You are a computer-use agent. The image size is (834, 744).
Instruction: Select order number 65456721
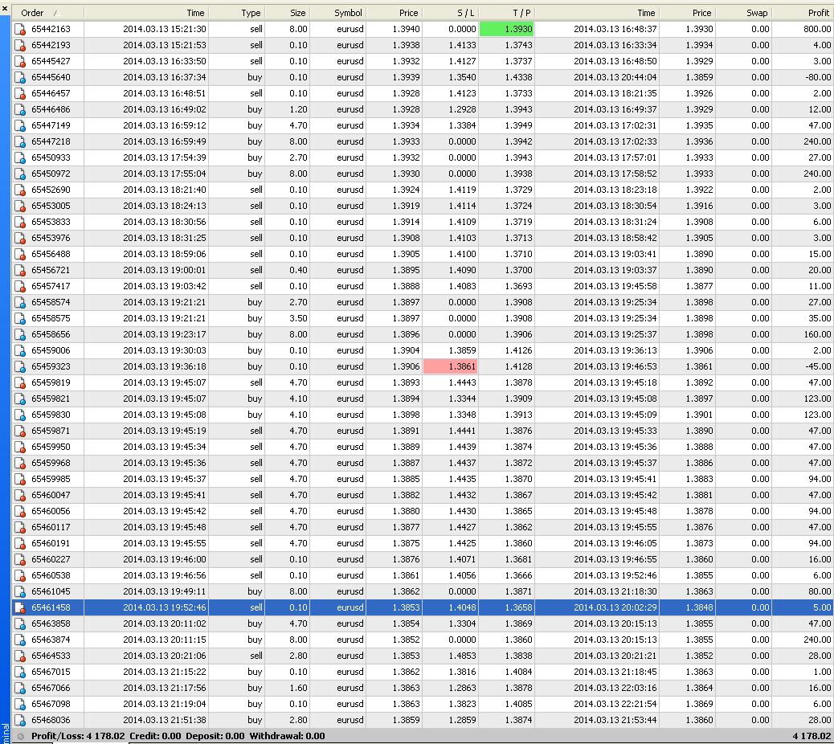tap(51, 270)
